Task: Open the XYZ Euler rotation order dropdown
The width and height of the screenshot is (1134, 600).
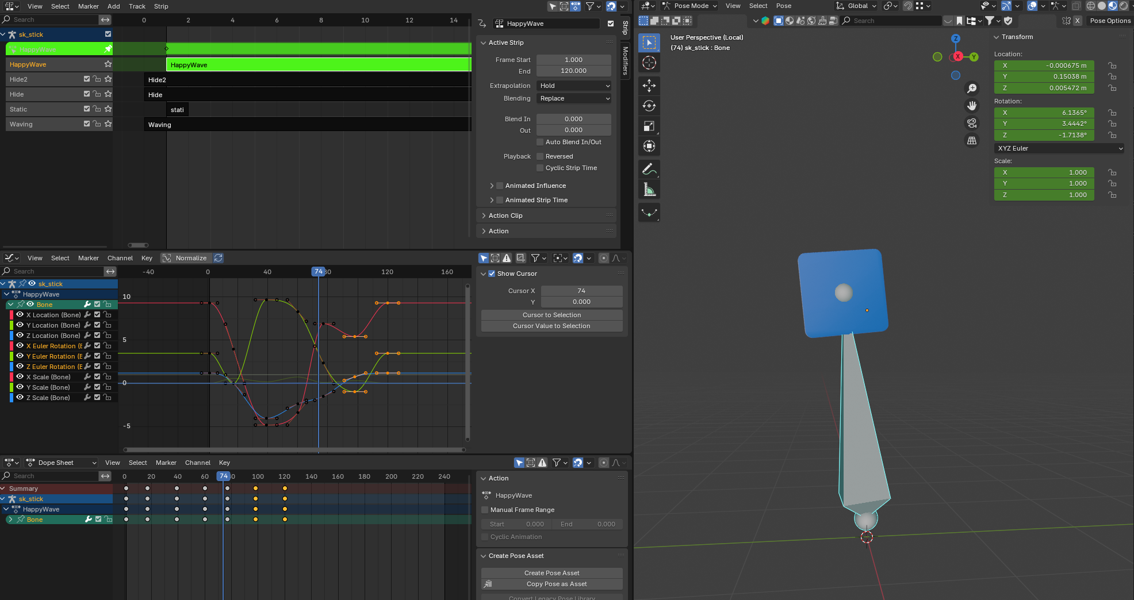Action: (1059, 148)
